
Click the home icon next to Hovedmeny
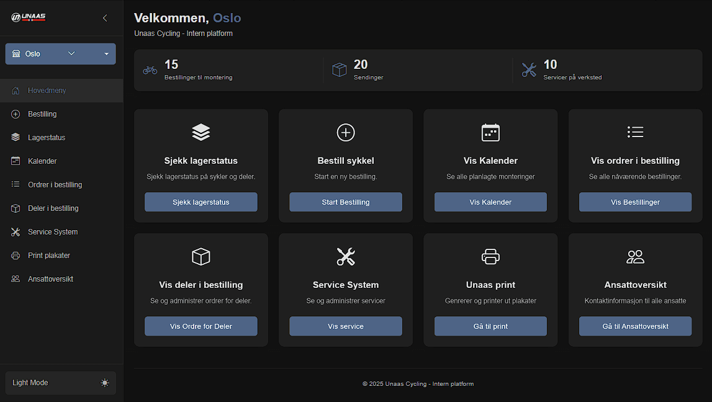(16, 91)
